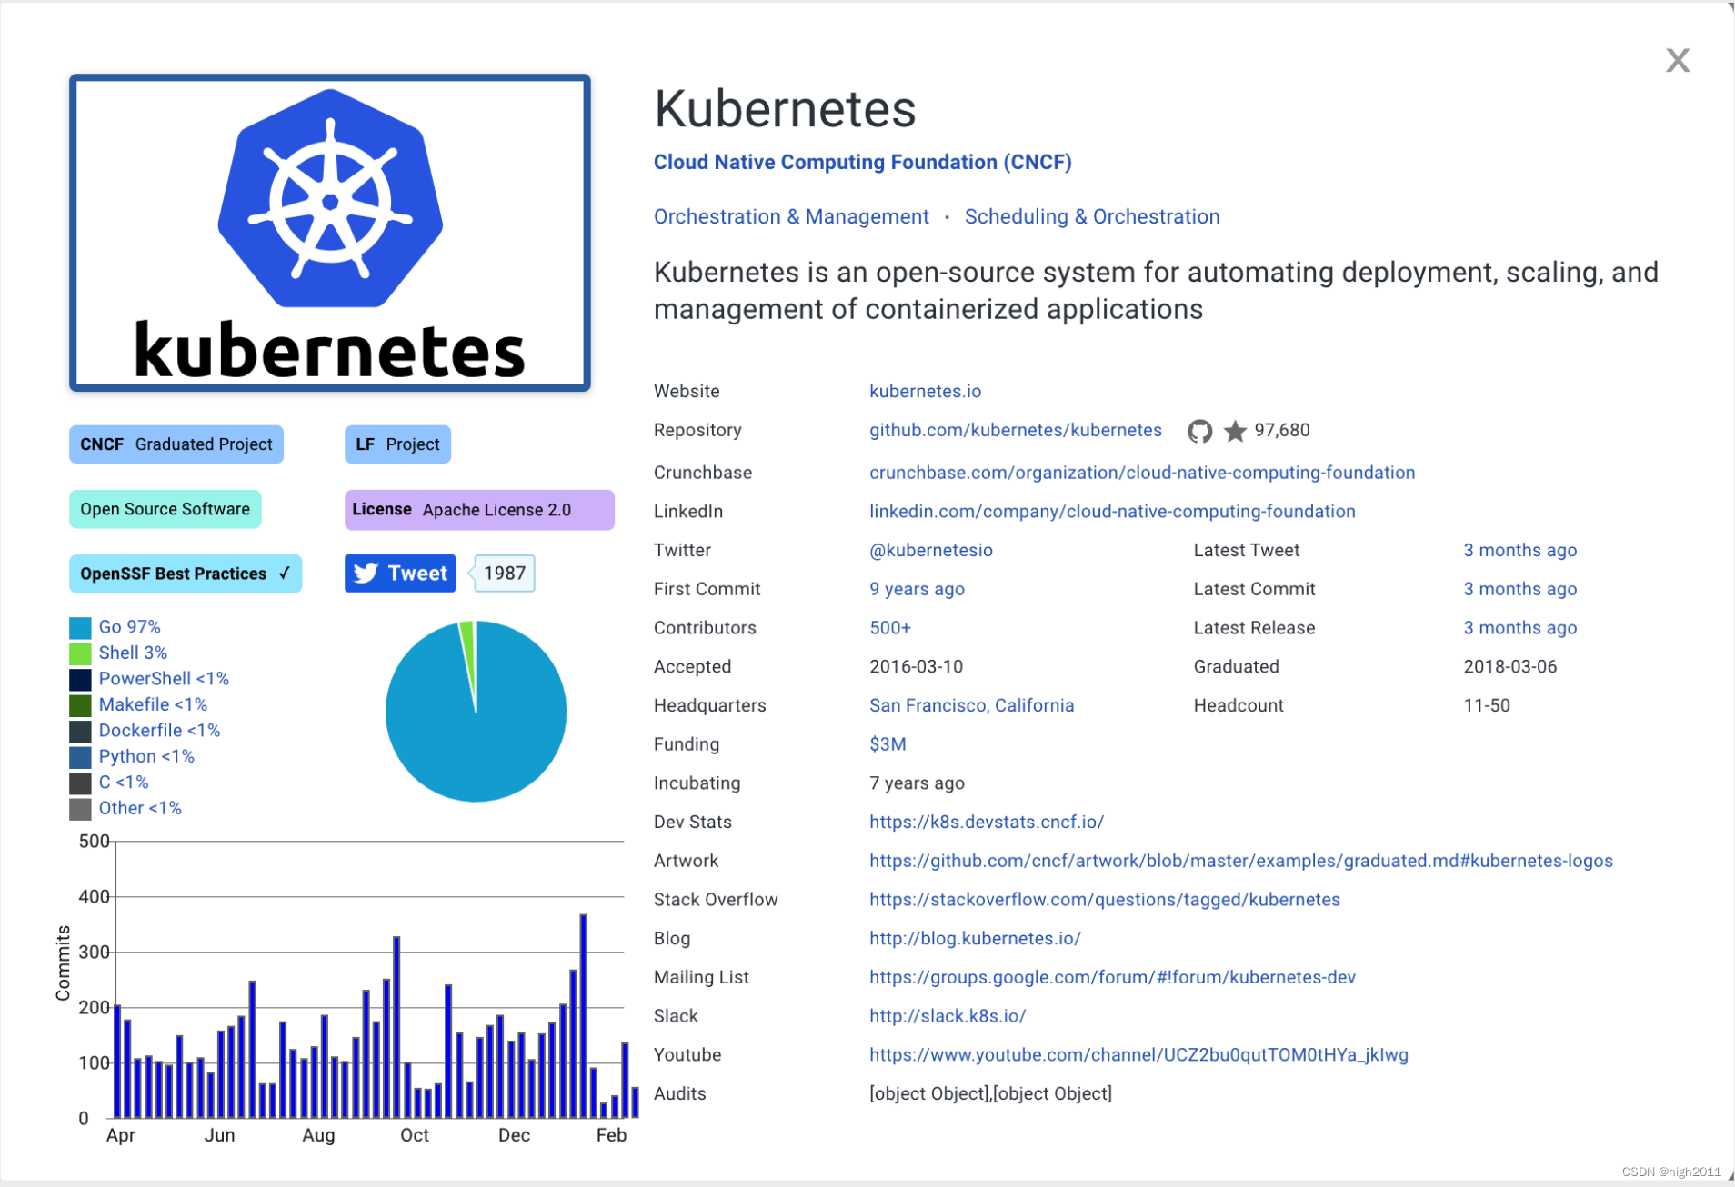Close the Kubernetes detail dialog with X
1735x1187 pixels.
click(1677, 60)
